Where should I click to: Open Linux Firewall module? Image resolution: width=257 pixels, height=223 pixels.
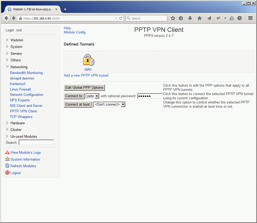(x=20, y=90)
